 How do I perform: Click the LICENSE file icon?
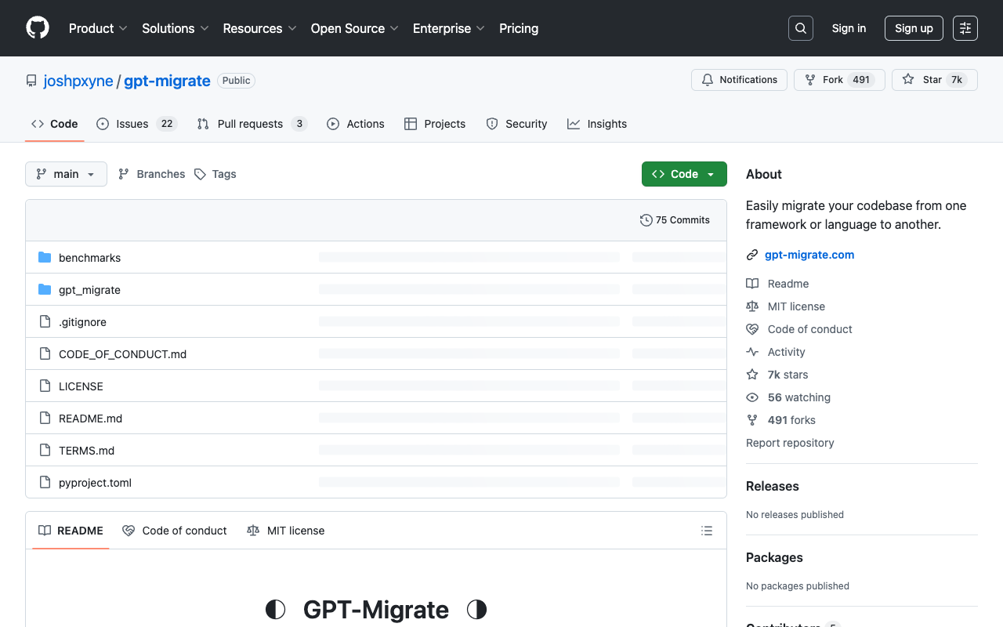coord(45,386)
